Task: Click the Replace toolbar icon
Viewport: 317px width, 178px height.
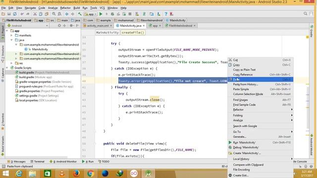Action: coord(59,14)
